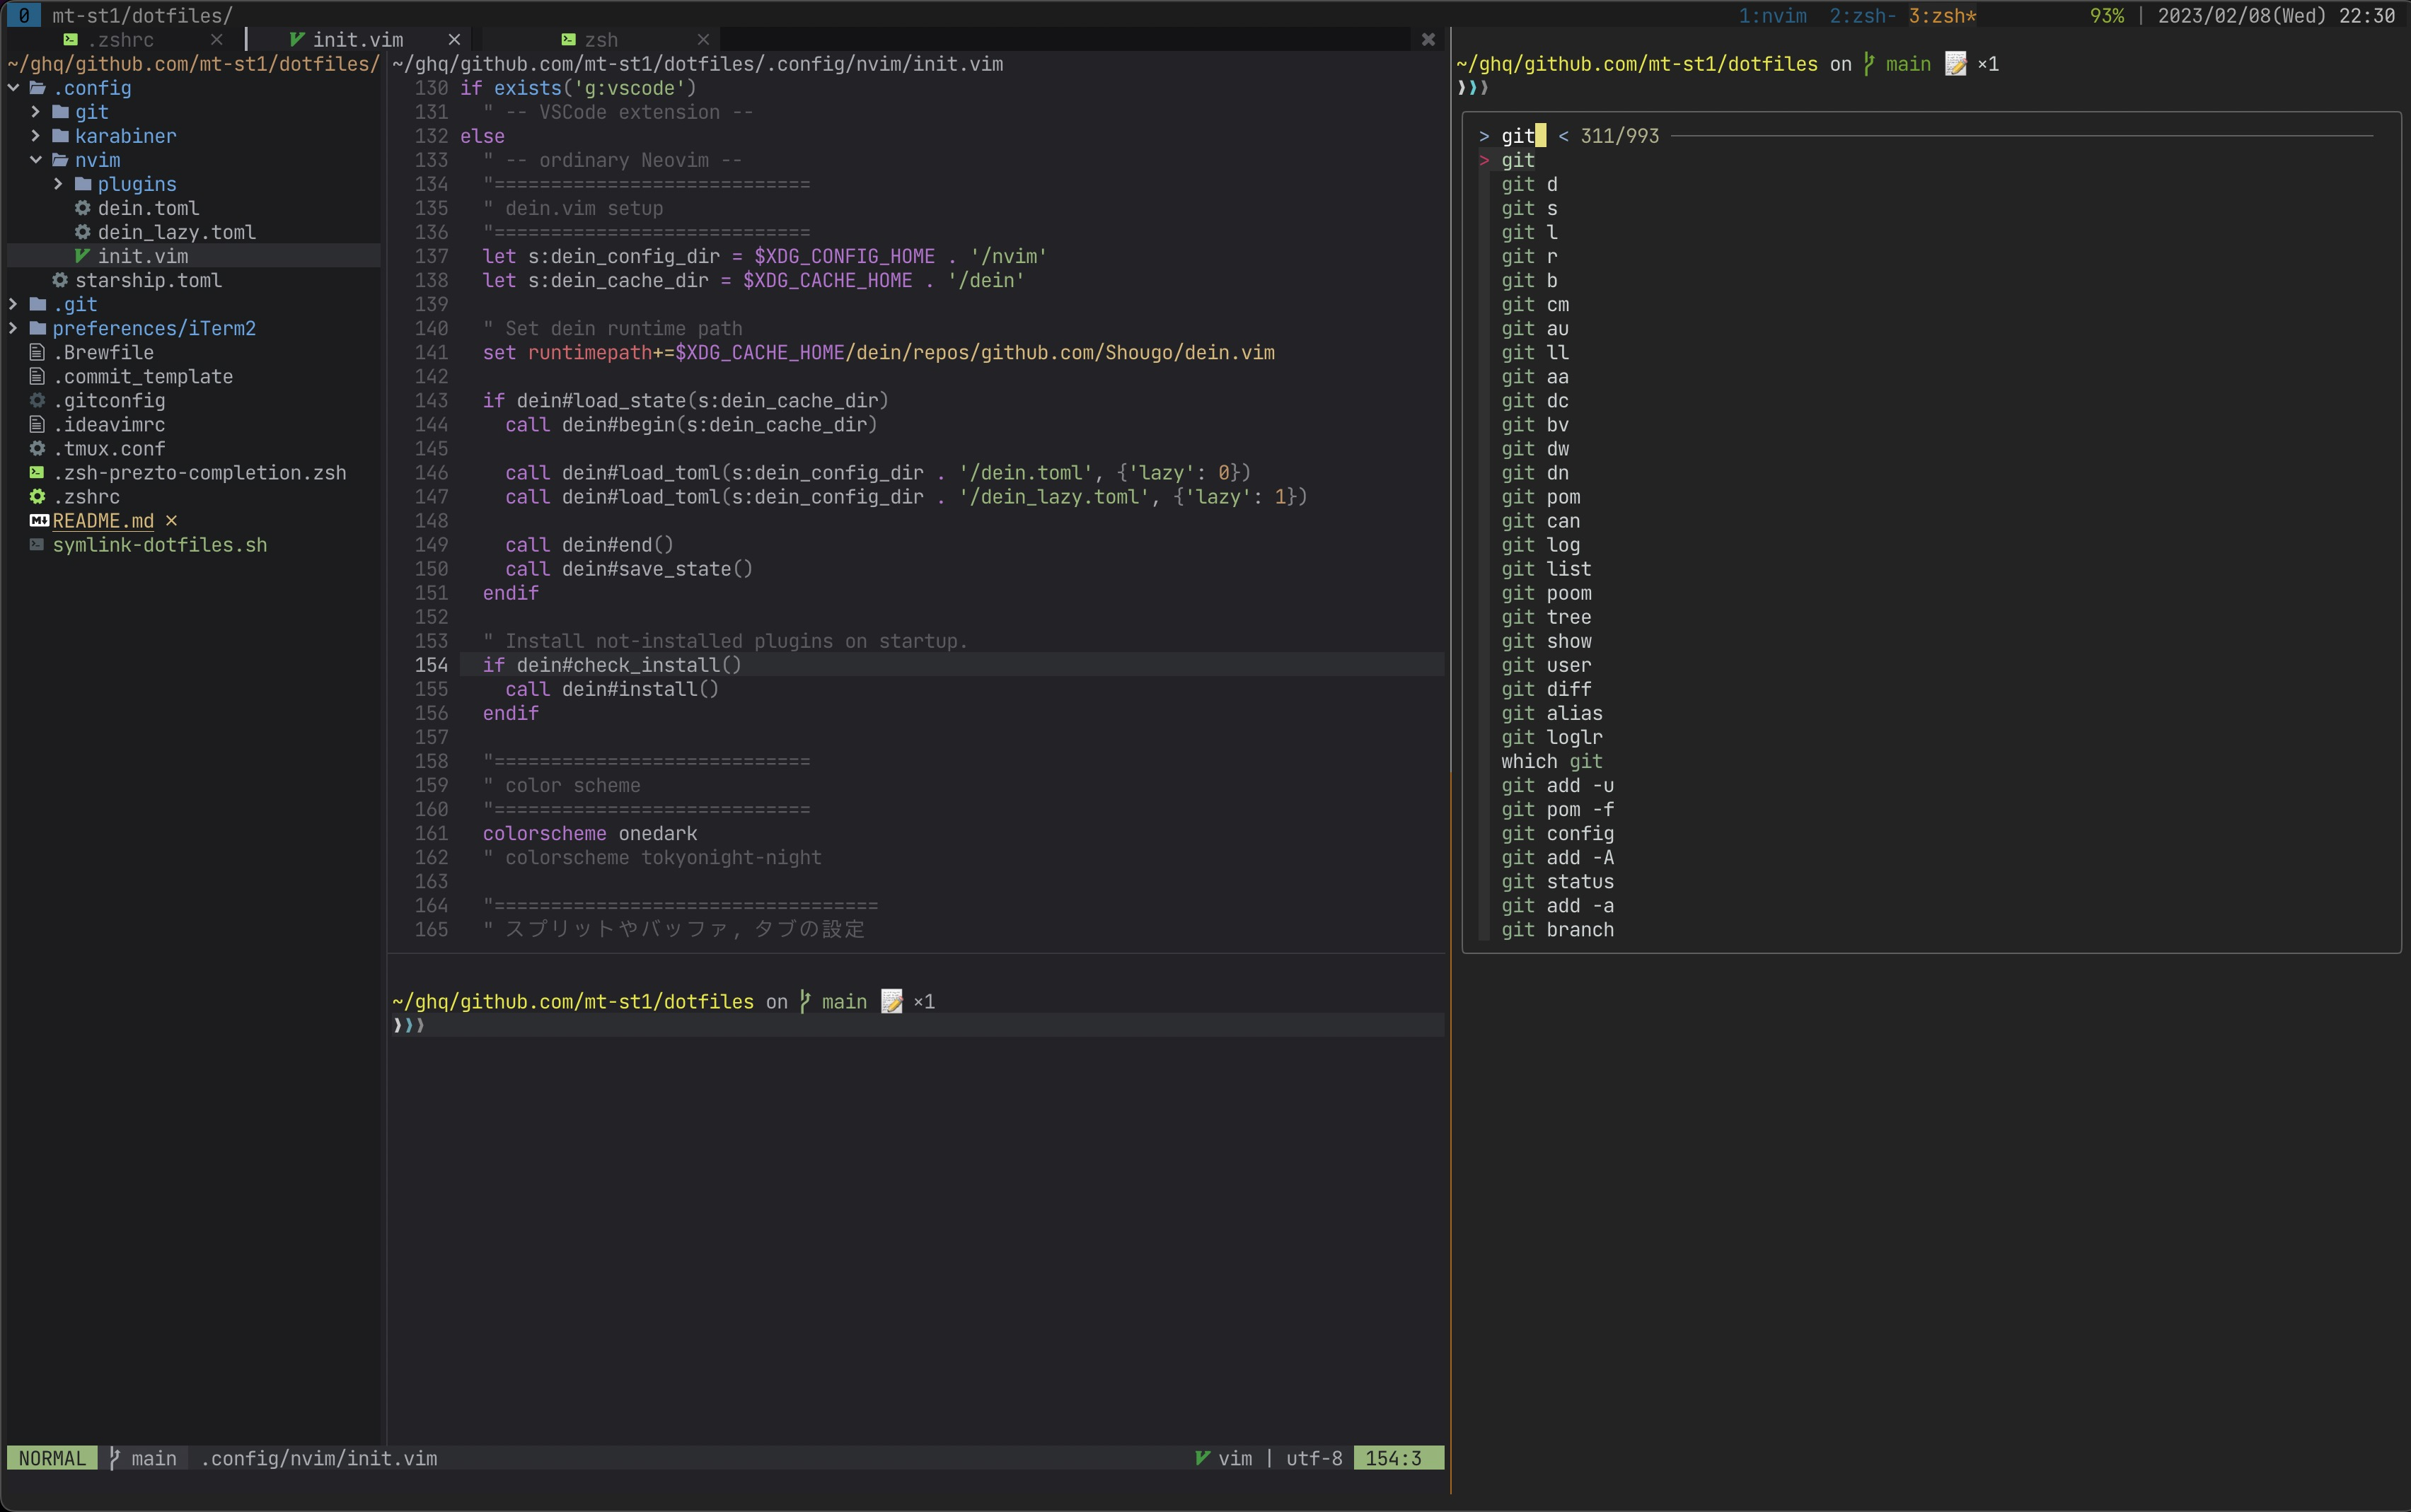Switch to tmux window 2:zsh
This screenshot has height=1512, width=2411.
1861,16
